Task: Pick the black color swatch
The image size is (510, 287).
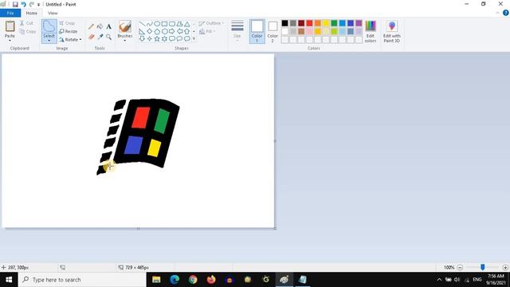Action: click(285, 23)
